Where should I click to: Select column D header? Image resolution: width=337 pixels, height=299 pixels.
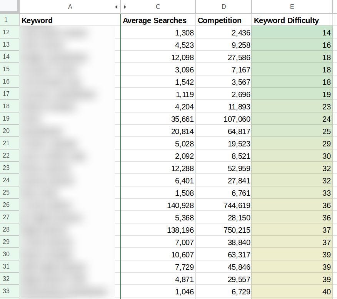(x=224, y=7)
